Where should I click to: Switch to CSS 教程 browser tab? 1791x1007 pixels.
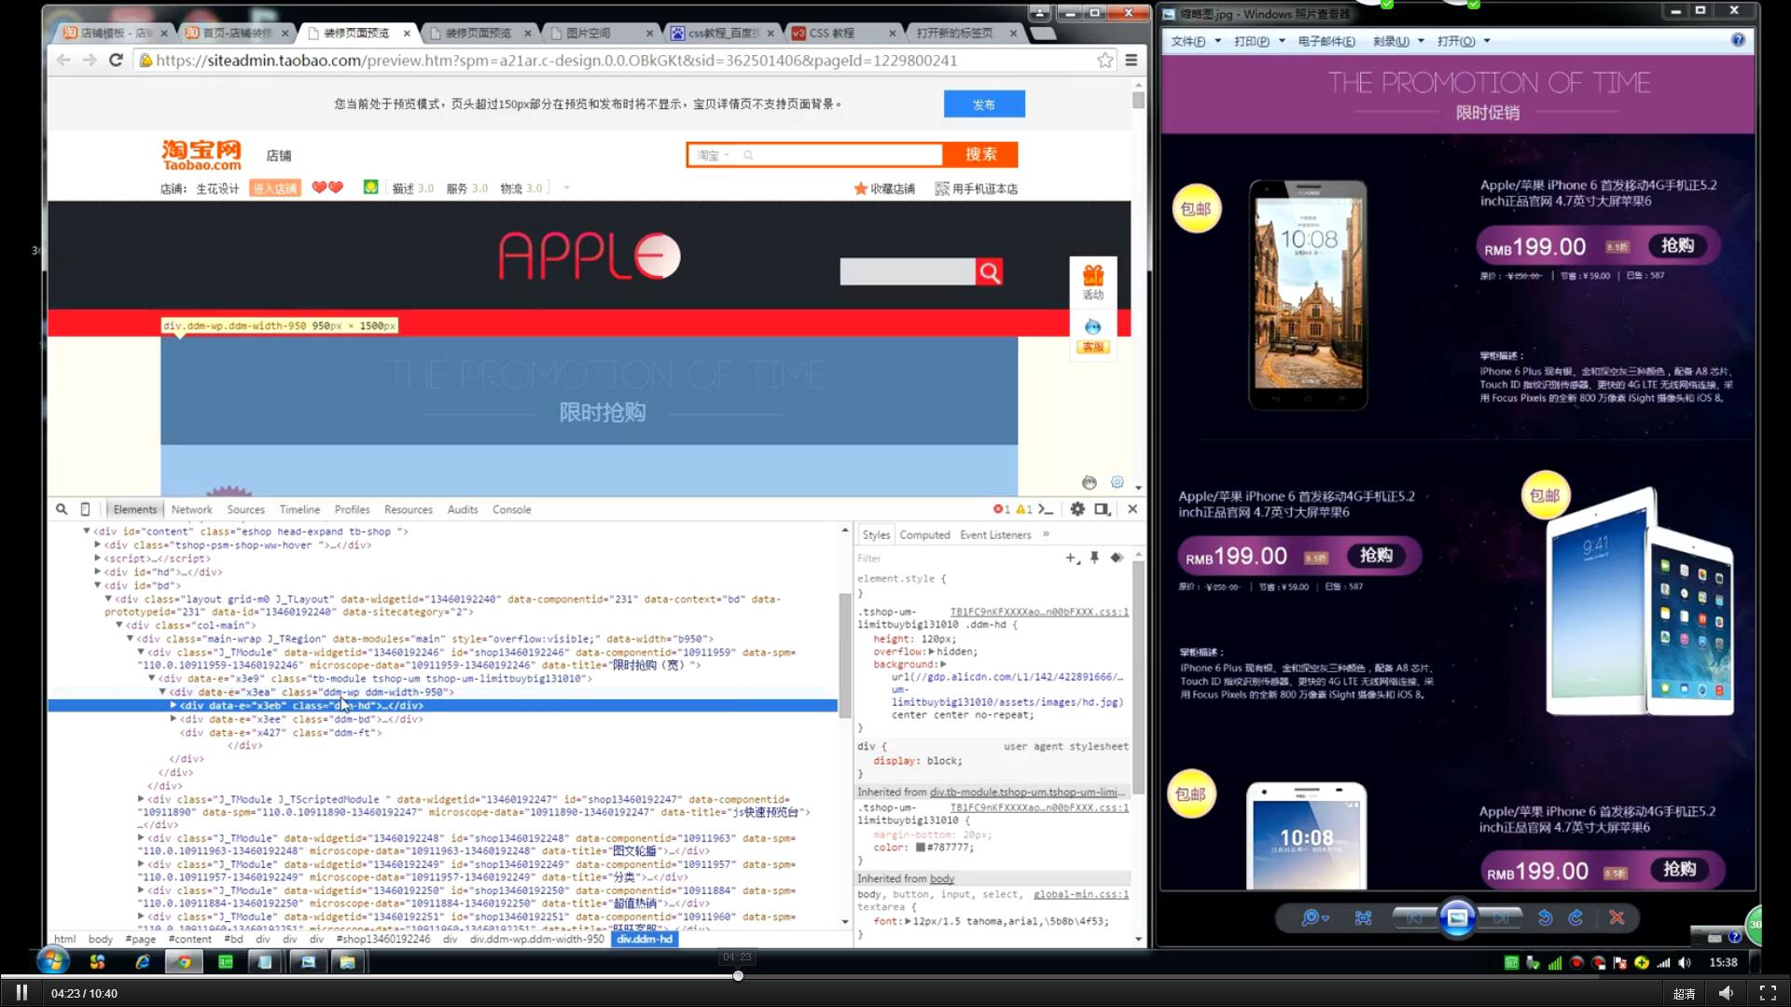point(842,33)
